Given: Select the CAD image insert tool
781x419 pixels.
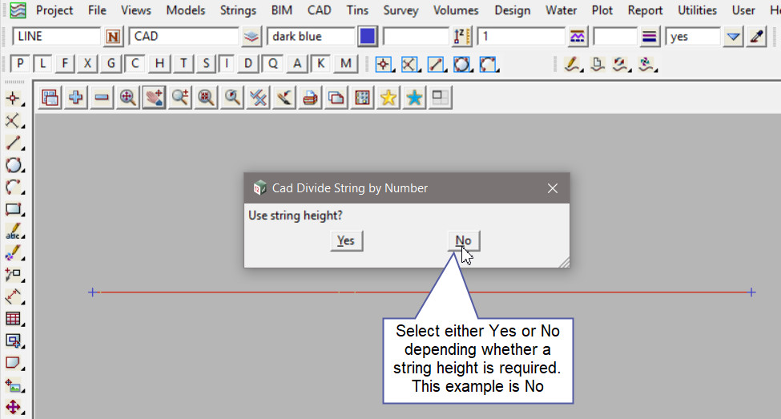Looking at the screenshot, I should 14,385.
